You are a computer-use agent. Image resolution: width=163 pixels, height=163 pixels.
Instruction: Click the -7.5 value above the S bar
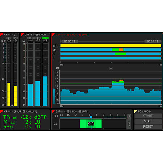(x=38, y=41)
